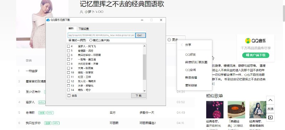
Task: Click the Go! button
Action: coord(140,35)
